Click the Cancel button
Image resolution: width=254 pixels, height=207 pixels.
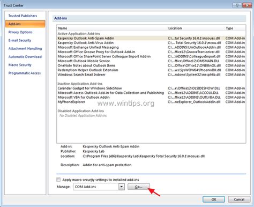(239, 199)
